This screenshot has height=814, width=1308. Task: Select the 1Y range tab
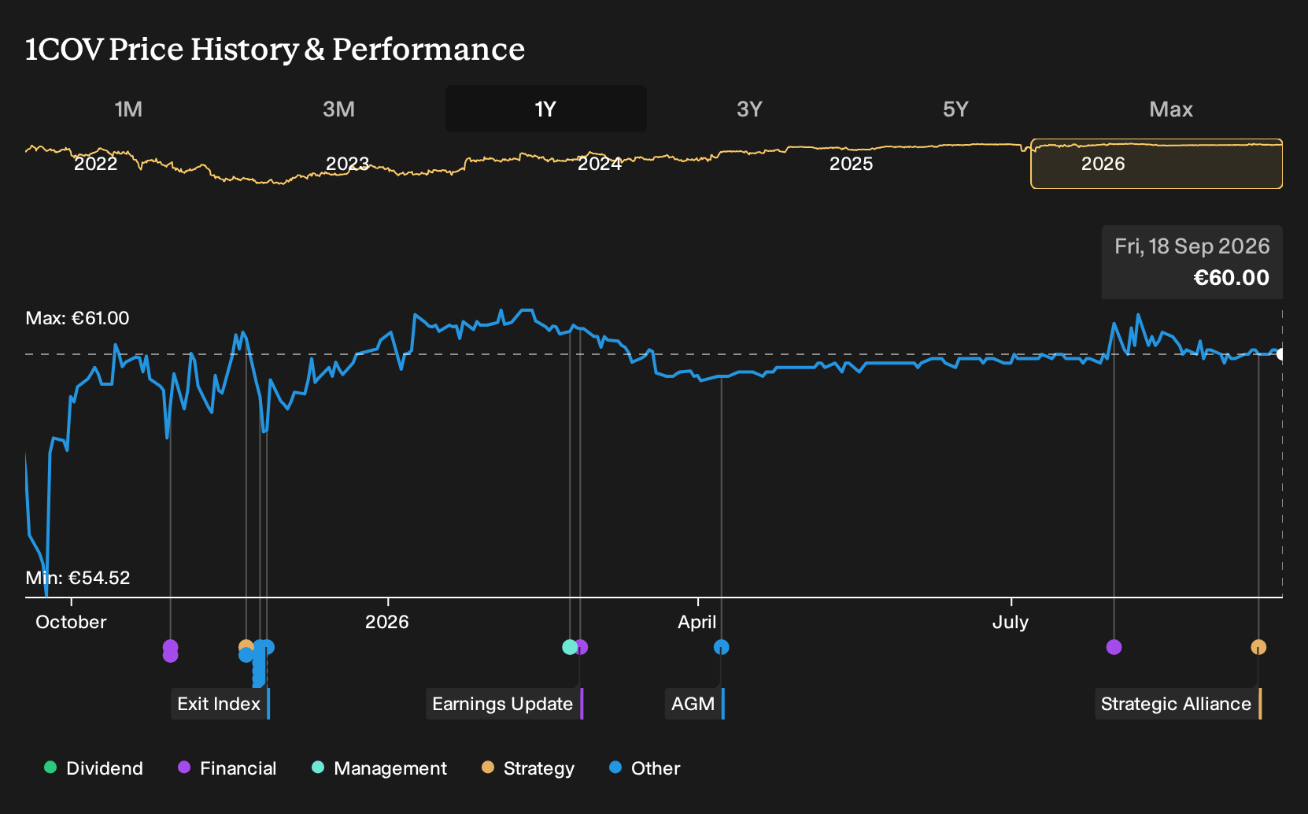(546, 109)
